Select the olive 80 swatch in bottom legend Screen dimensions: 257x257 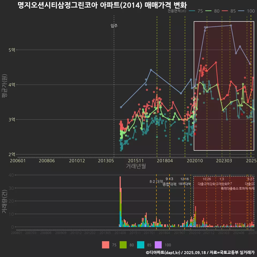coord(123,245)
